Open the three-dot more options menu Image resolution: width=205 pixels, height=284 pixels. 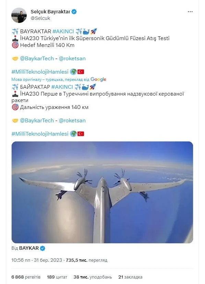(190, 12)
